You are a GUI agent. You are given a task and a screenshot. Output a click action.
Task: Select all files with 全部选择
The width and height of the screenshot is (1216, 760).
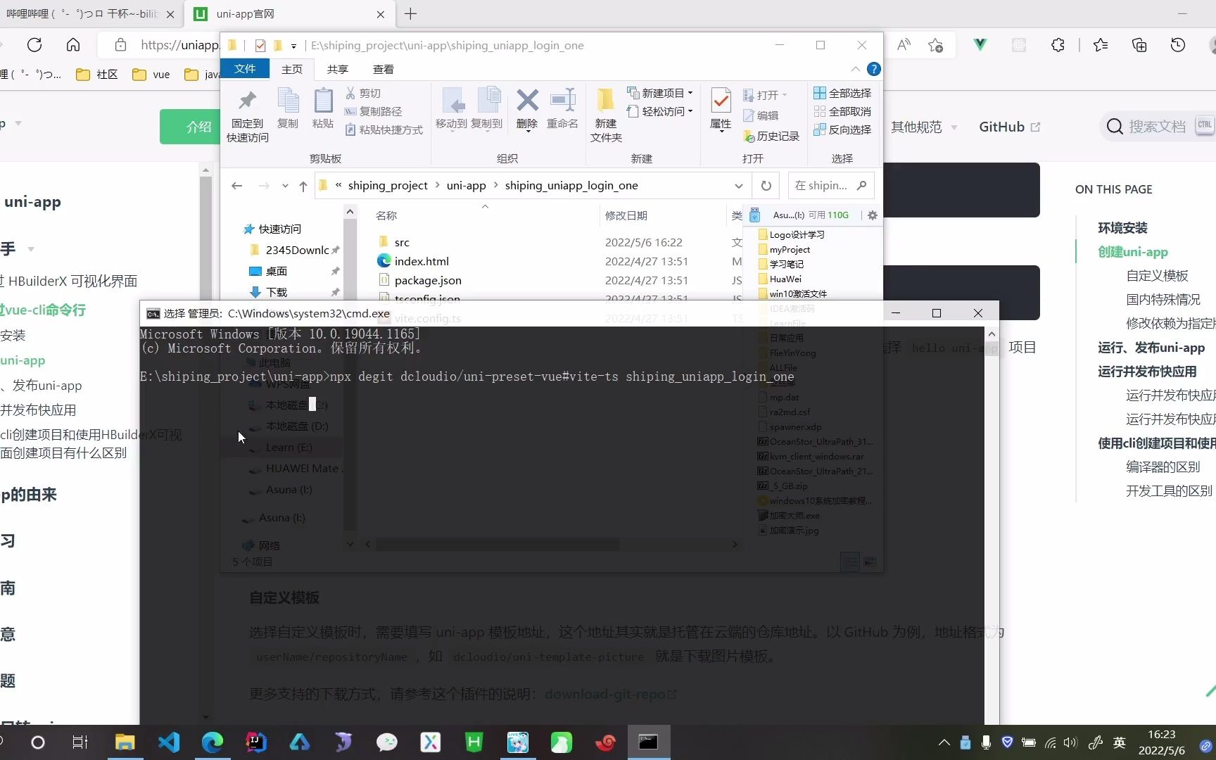pyautogui.click(x=842, y=92)
